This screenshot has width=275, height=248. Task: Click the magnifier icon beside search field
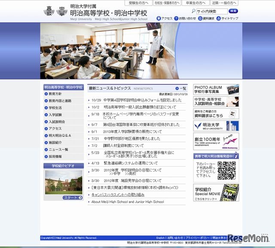pyautogui.click(x=193, y=11)
